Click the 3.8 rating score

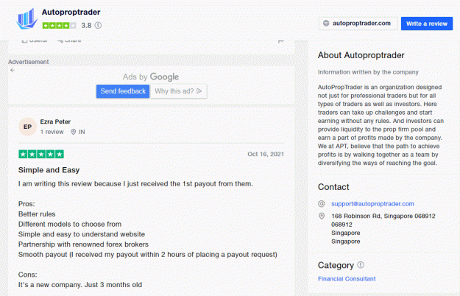(86, 26)
